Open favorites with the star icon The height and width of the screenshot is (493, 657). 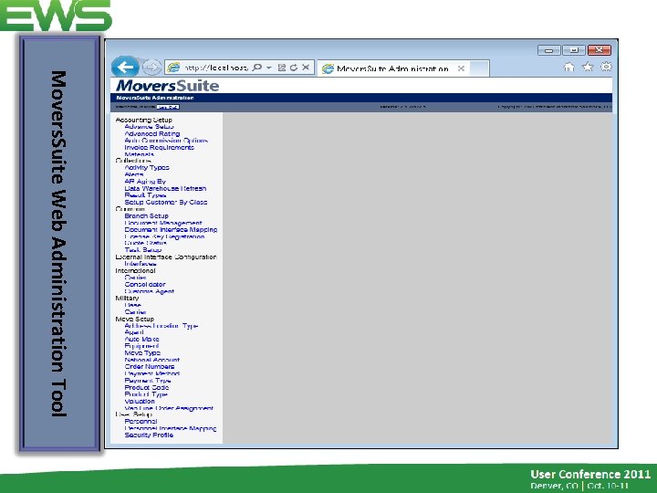(x=588, y=67)
